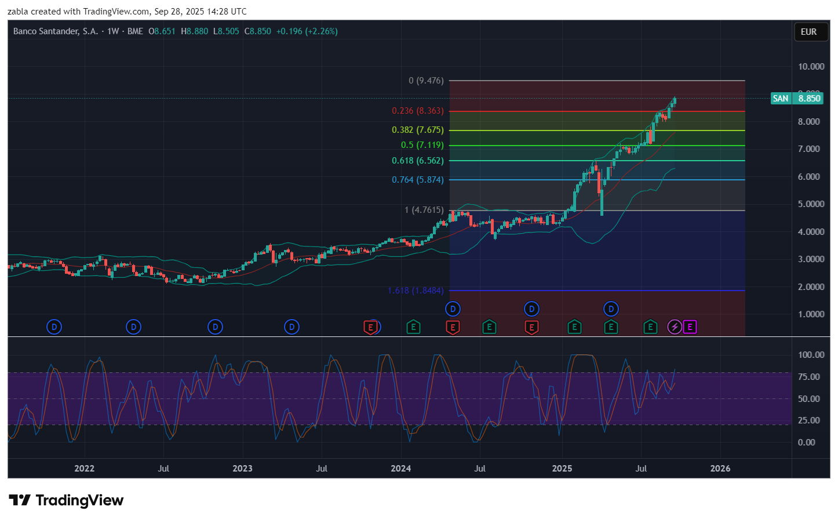Open the green earnings marker just after Jul 2024
Image resolution: width=838 pixels, height=522 pixels.
click(x=489, y=328)
